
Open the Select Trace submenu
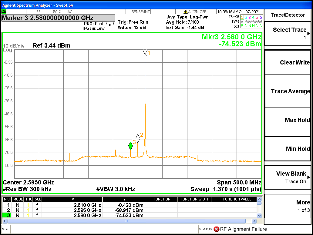click(x=288, y=33)
